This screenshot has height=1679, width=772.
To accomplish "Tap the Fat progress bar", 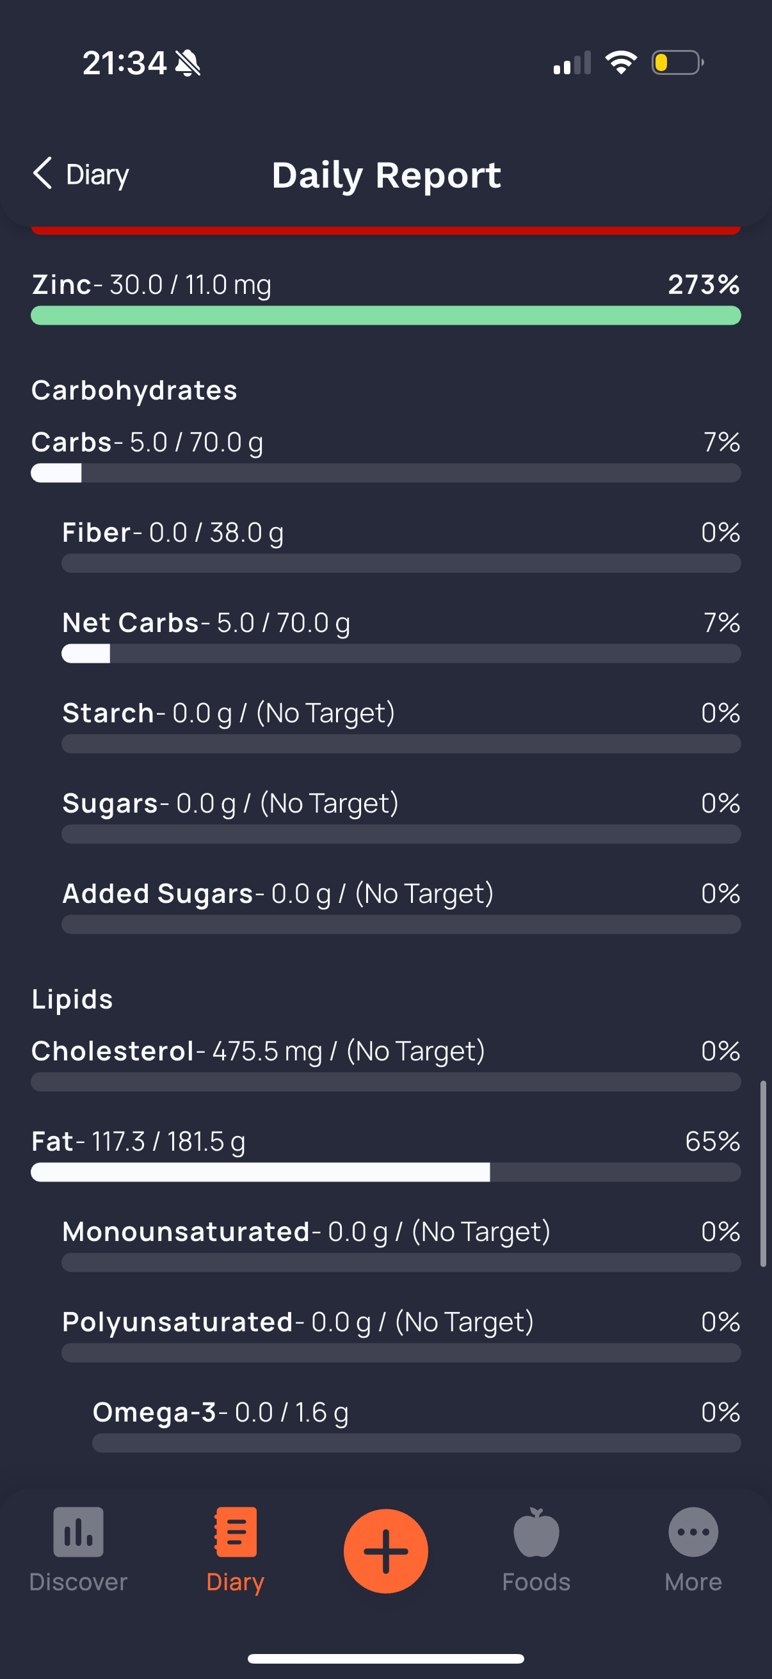I will click(x=385, y=1172).
